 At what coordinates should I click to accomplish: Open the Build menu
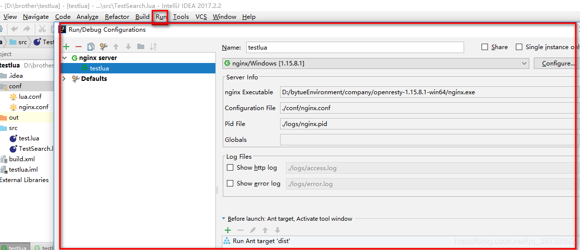click(x=142, y=16)
